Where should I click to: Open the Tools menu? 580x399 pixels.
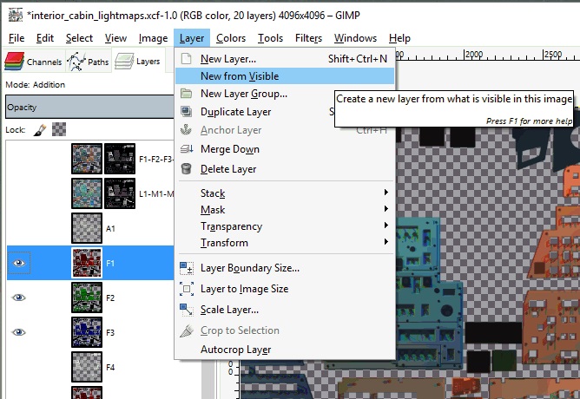[270, 38]
